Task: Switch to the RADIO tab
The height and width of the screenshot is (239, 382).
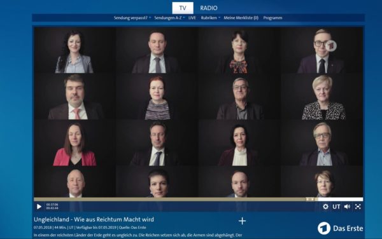Action: point(209,8)
